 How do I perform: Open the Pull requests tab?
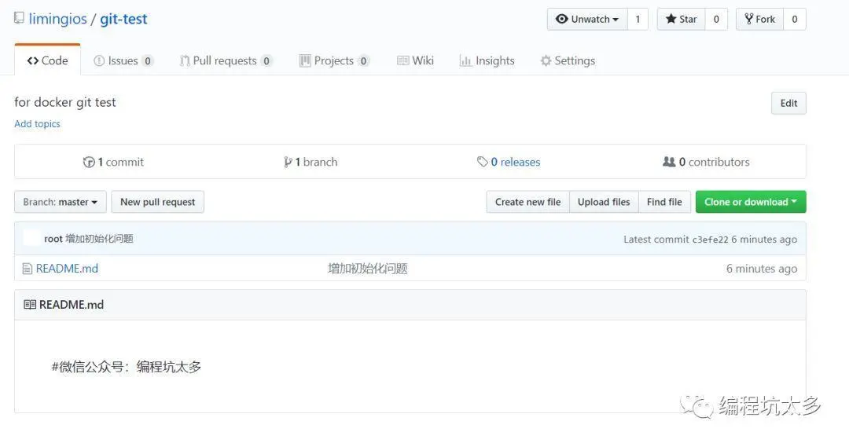[226, 60]
